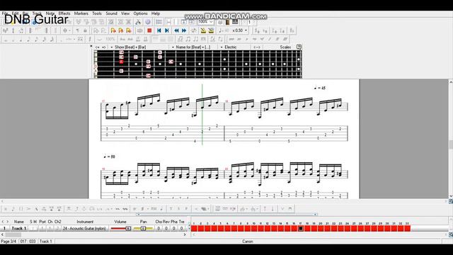Jump to the first bar

point(159,30)
